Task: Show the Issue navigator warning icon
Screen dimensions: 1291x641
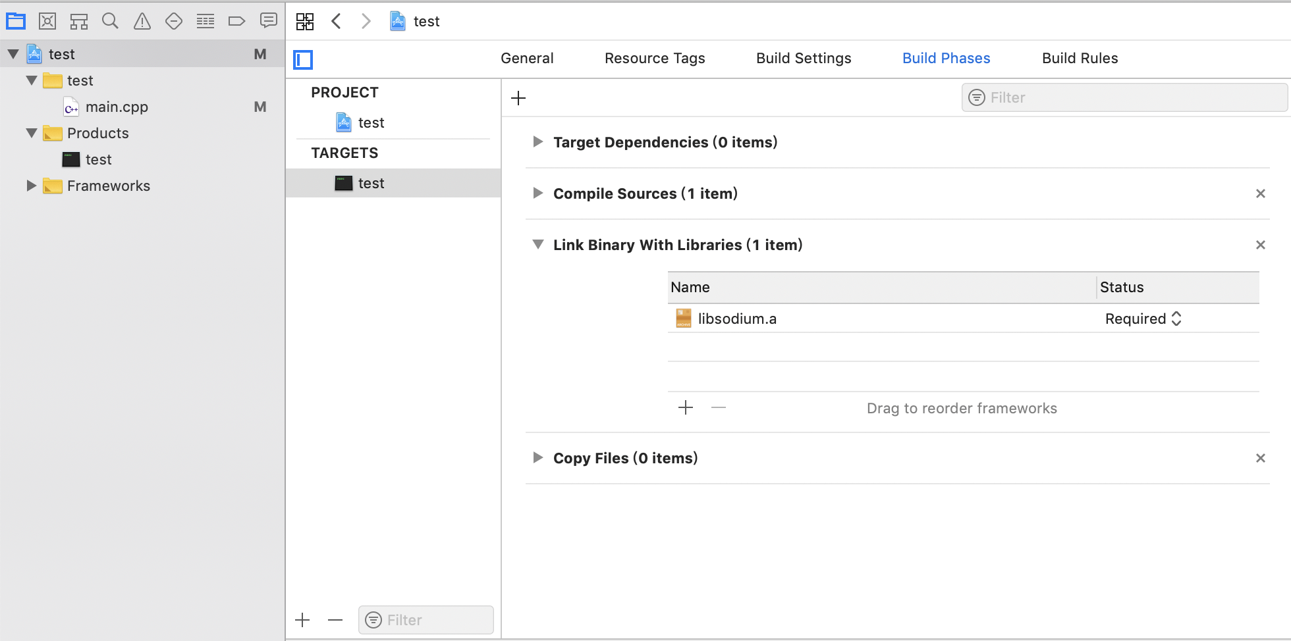Action: pyautogui.click(x=142, y=21)
